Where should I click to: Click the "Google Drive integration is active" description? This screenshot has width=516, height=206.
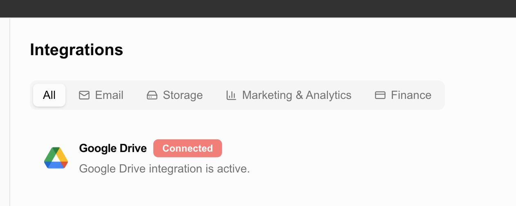pos(164,168)
